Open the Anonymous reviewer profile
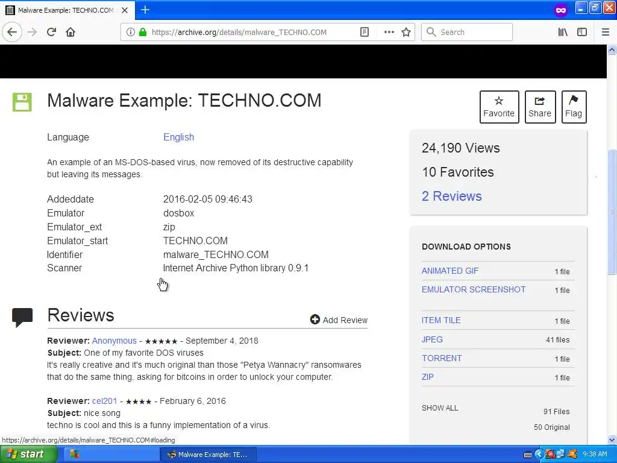The image size is (617, 463). (114, 341)
